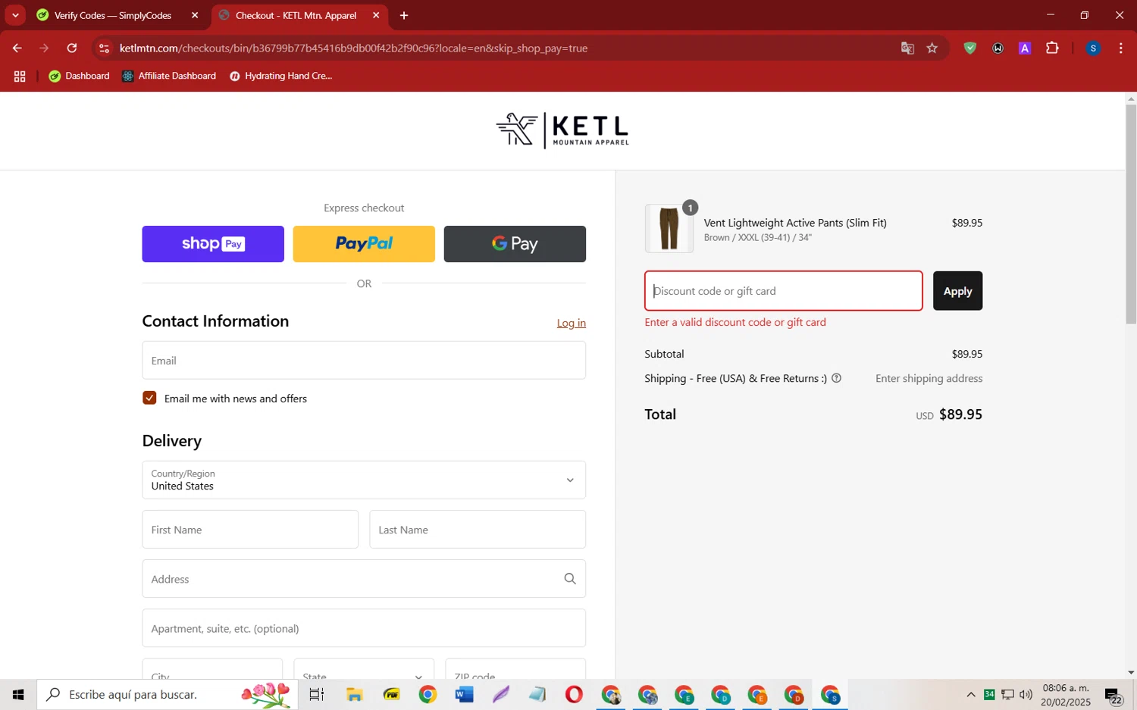Screen dimensions: 1137x710
Task: Open the Affiliate Dashboard bookmark
Action: coord(169,76)
